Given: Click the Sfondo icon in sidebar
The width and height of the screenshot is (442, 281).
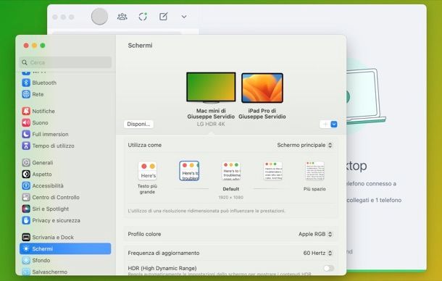Looking at the screenshot, I should pyautogui.click(x=26, y=261).
